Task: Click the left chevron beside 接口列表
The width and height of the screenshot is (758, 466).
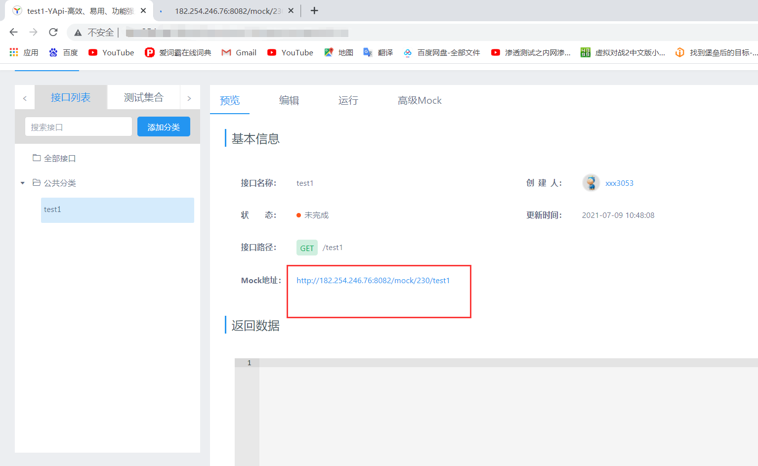Action: (24, 97)
